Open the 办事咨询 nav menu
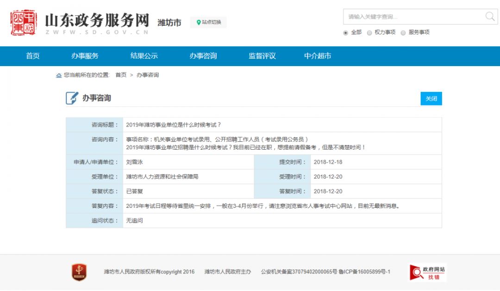Screen dimensions: 500x291 click(203, 56)
